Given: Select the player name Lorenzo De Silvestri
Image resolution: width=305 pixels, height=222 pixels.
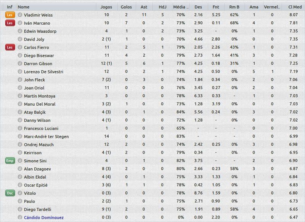Looking at the screenshot, I should (x=43, y=71).
